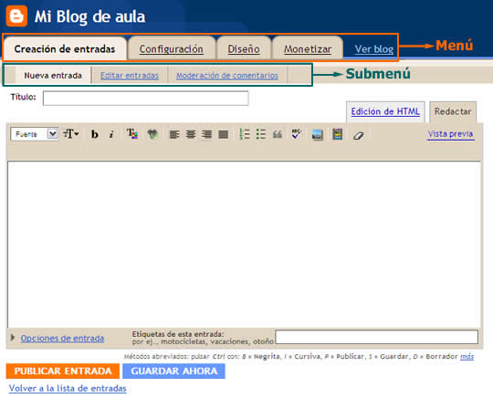Image resolution: width=493 pixels, height=398 pixels.
Task: Click the Blogger logo icon
Action: [16, 16]
